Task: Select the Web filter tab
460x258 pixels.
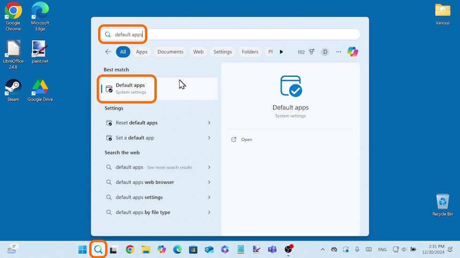Action: pos(198,52)
